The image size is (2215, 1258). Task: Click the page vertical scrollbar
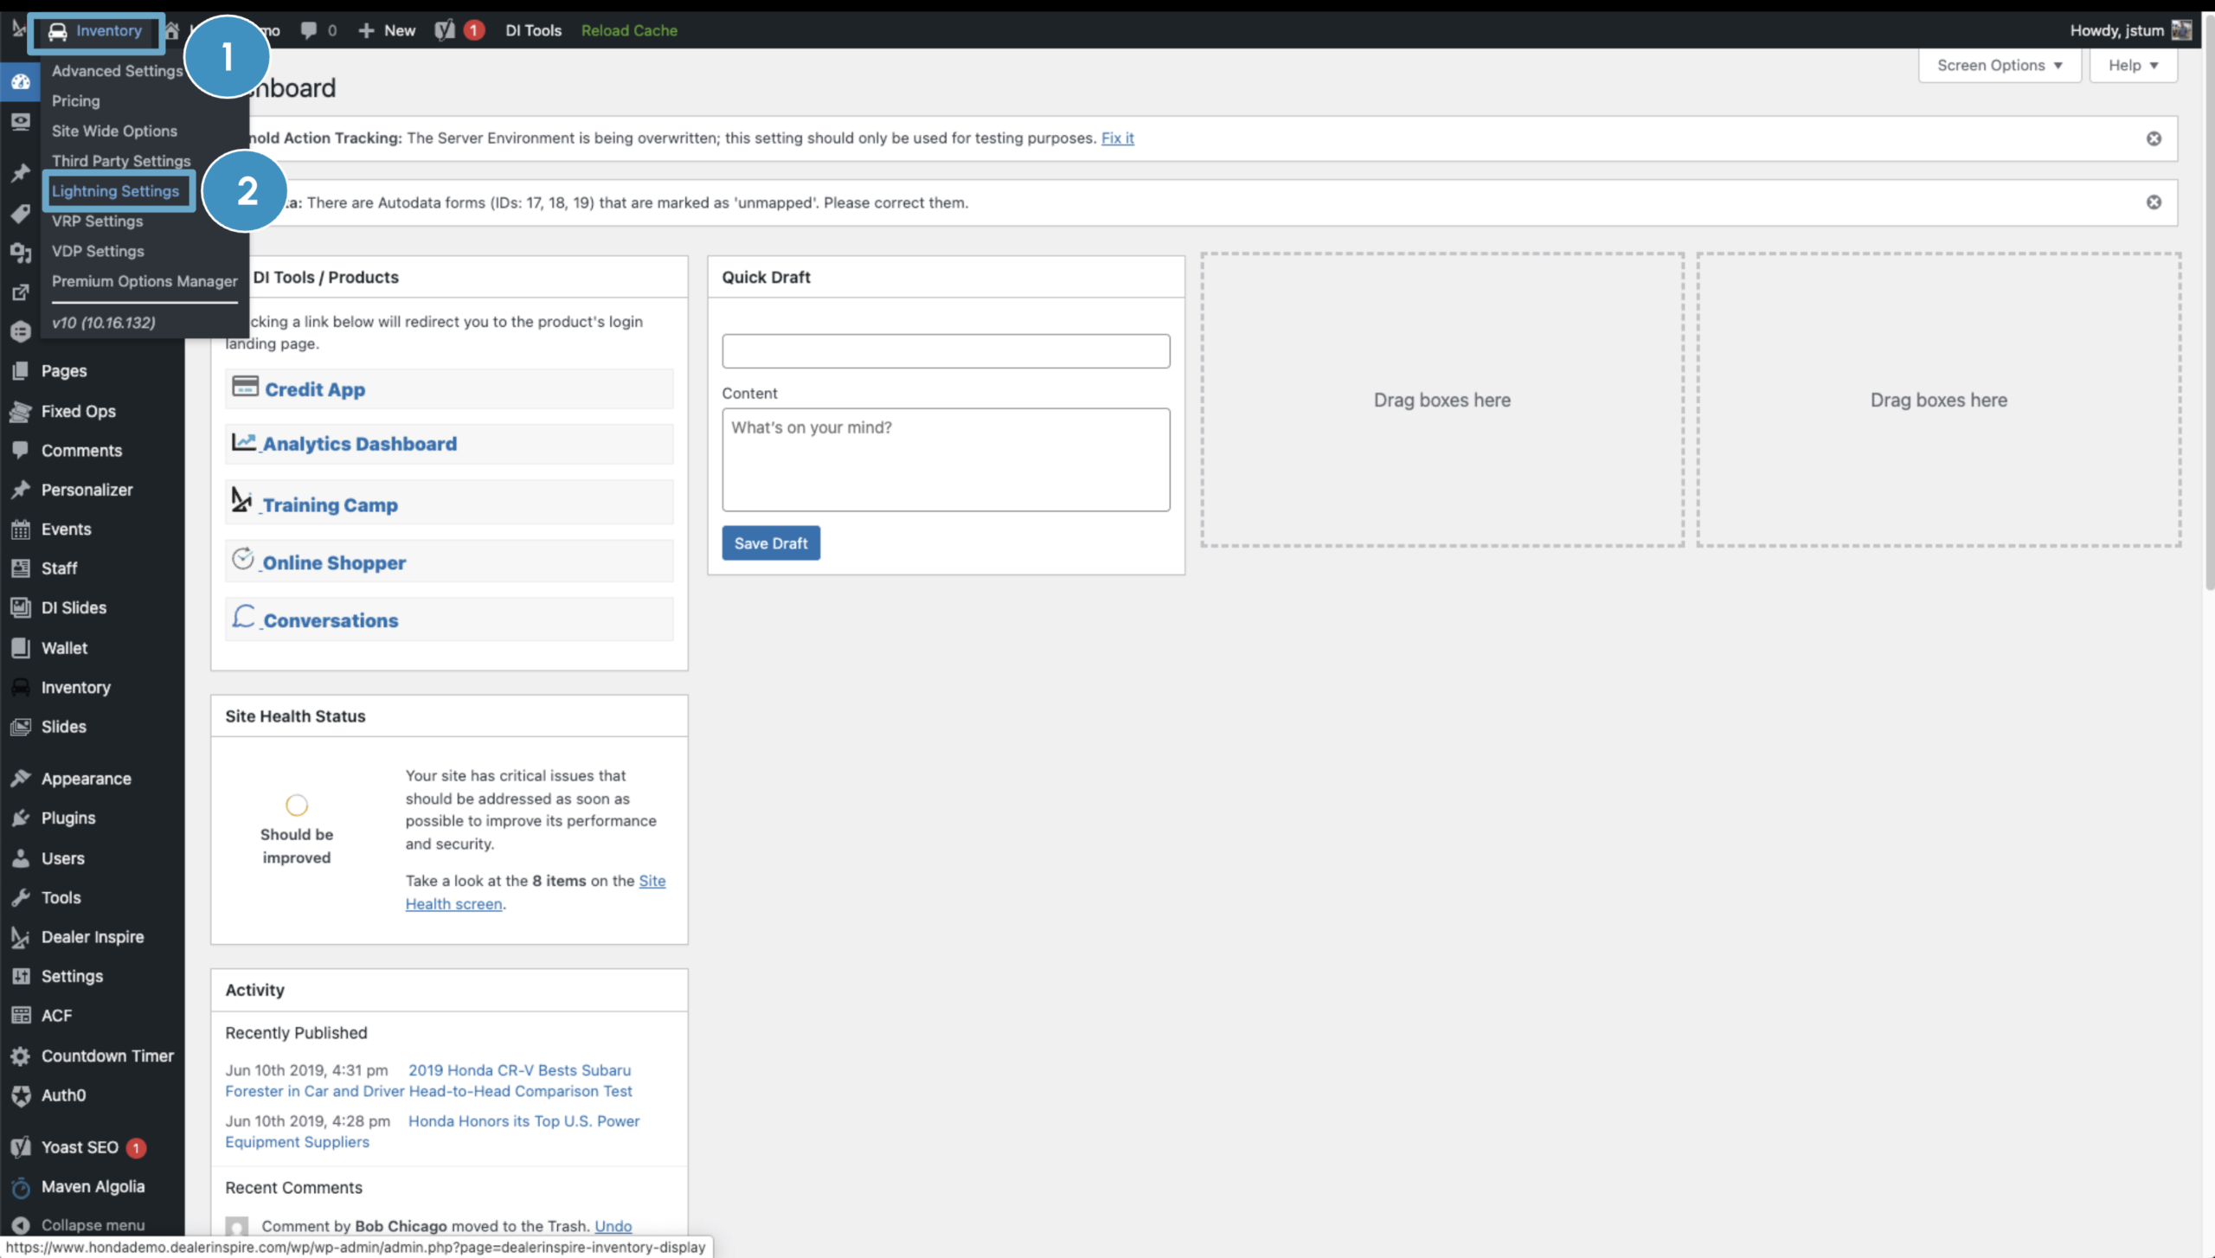click(2208, 303)
